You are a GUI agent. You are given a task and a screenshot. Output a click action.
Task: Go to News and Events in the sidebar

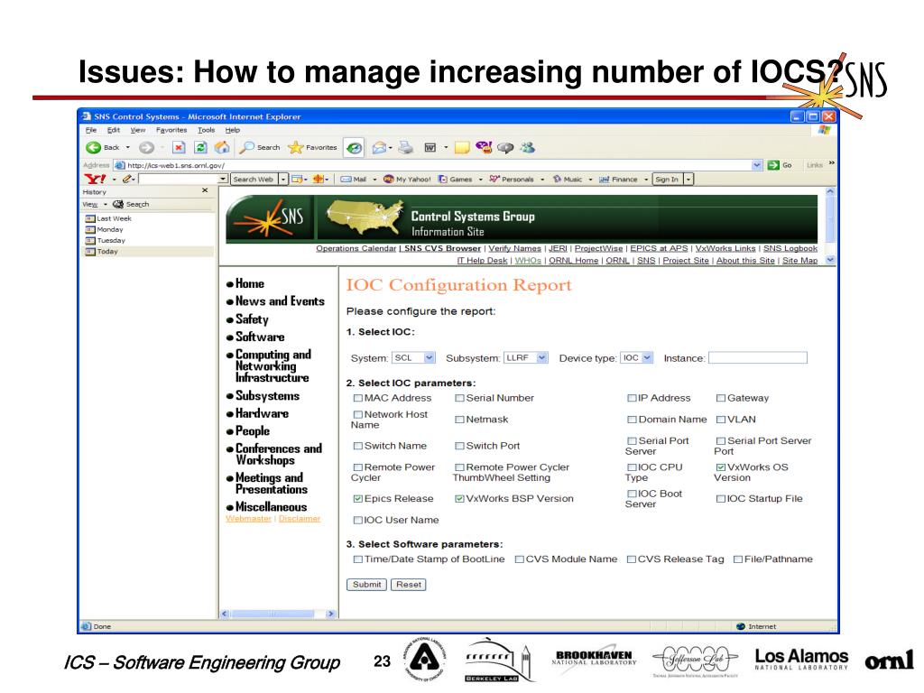click(x=280, y=301)
